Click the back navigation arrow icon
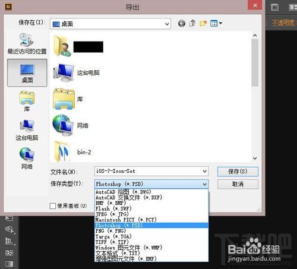Screen dimensions: 297x269 (182, 24)
